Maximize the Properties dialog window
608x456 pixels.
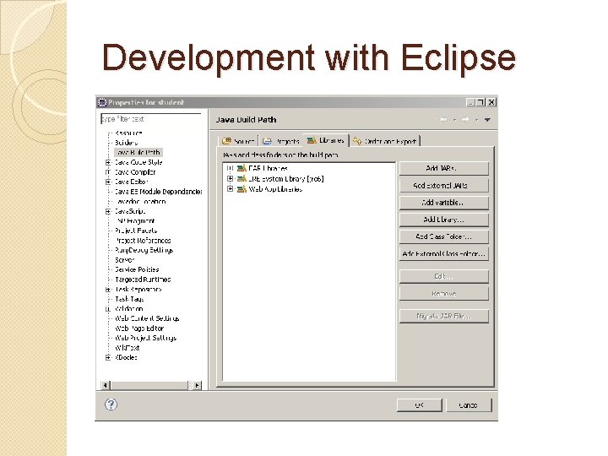coord(480,102)
